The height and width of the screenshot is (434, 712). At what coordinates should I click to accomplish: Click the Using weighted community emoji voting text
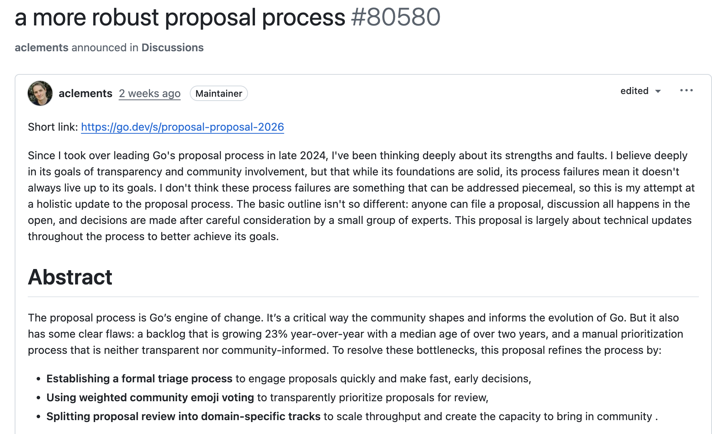pyautogui.click(x=150, y=397)
